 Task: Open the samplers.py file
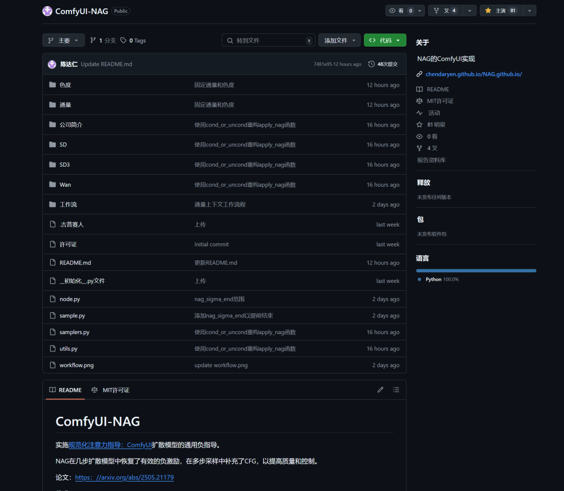click(x=75, y=332)
